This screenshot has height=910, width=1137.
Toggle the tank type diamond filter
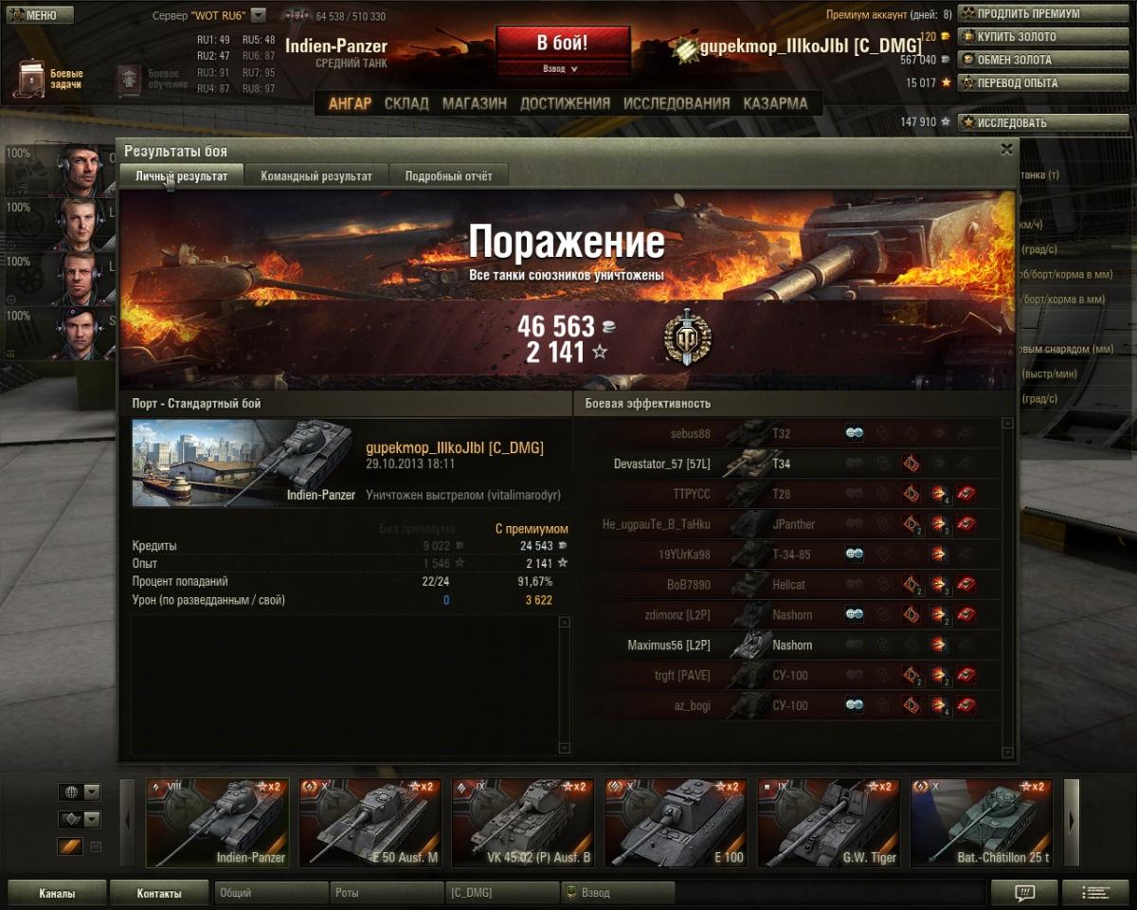point(70,819)
